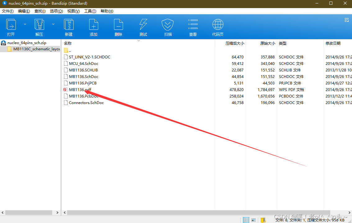Click the file icon of MB1136.PcbDoc
This screenshot has height=223, width=352.
(x=66, y=96)
